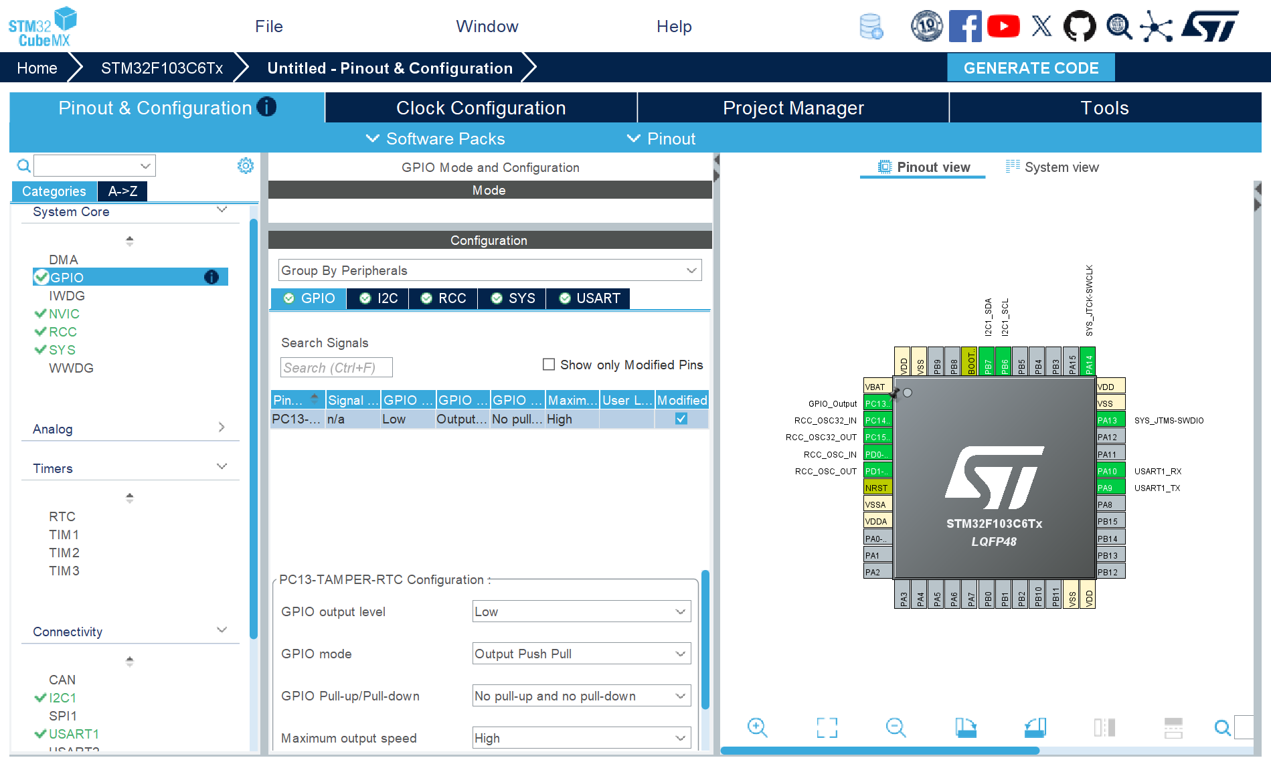
Task: Click the peripheral search combo box
Action: pyautogui.click(x=94, y=165)
